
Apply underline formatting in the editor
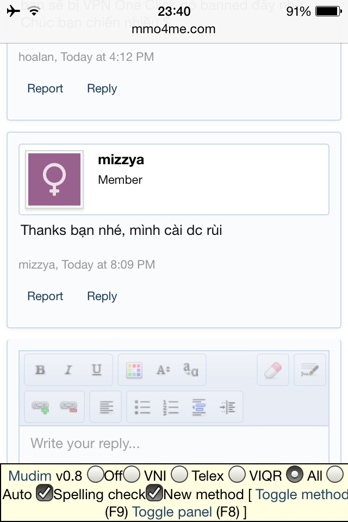pos(97,370)
